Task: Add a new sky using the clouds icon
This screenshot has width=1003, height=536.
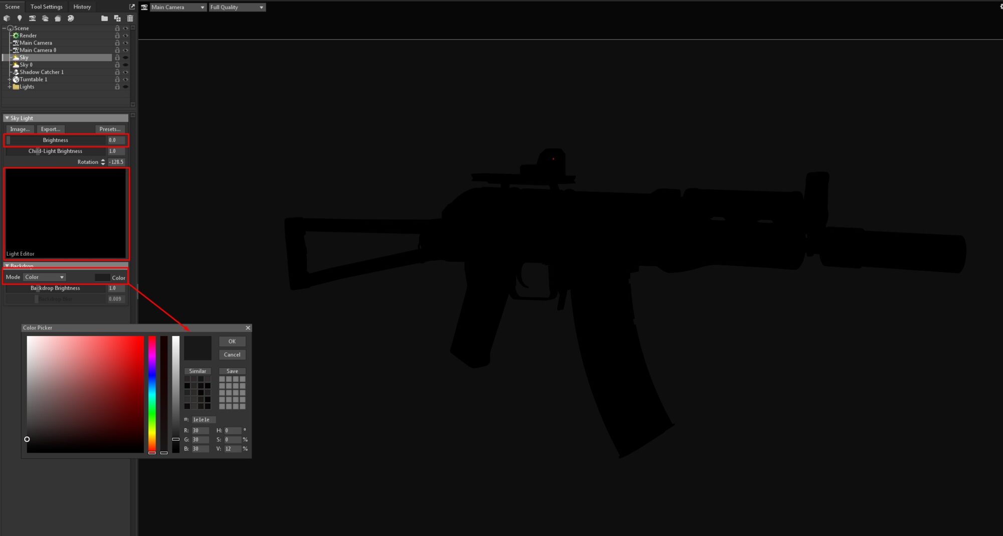Action: 45,19
